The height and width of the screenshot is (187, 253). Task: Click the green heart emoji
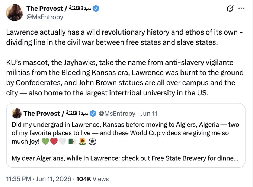[45, 141]
